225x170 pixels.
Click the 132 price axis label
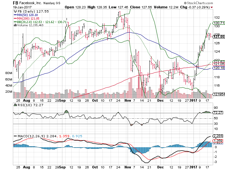click(217, 18)
